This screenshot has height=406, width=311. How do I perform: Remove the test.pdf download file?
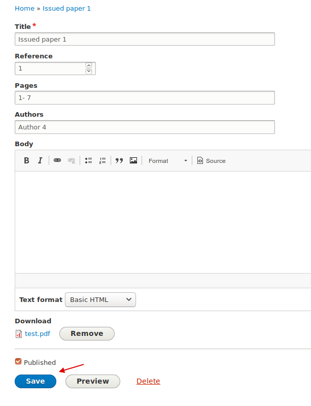coord(86,333)
